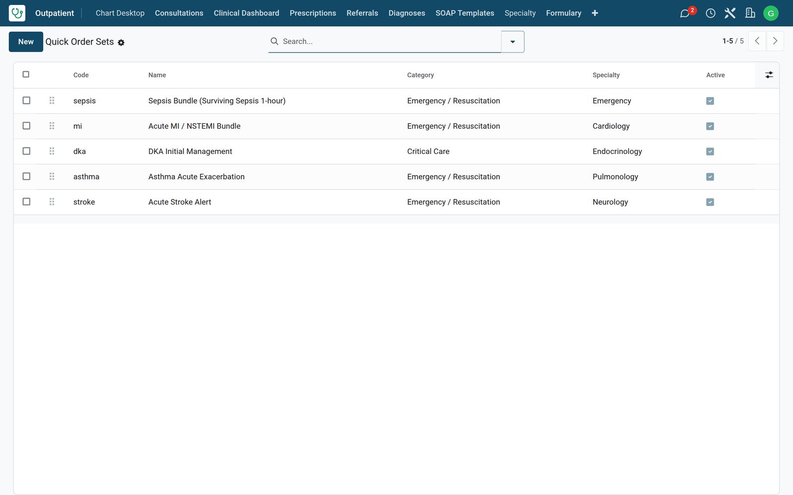Open DKA Initial Management record
Screen dimensions: 793x495
click(x=190, y=151)
